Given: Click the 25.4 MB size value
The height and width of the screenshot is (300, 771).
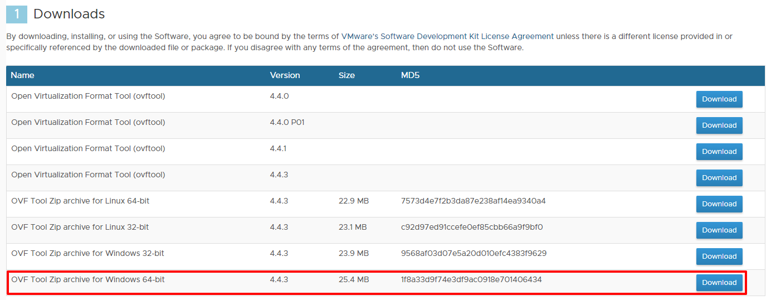Looking at the screenshot, I should click(354, 279).
